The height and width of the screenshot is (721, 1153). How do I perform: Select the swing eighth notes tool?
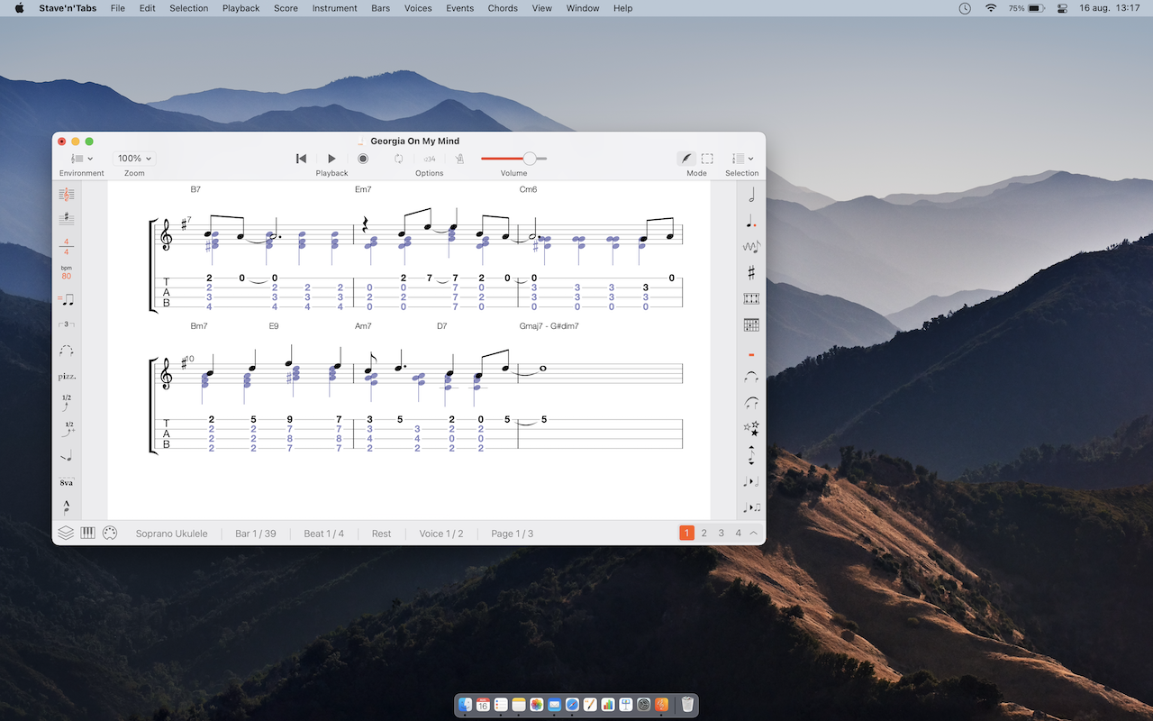tap(66, 299)
